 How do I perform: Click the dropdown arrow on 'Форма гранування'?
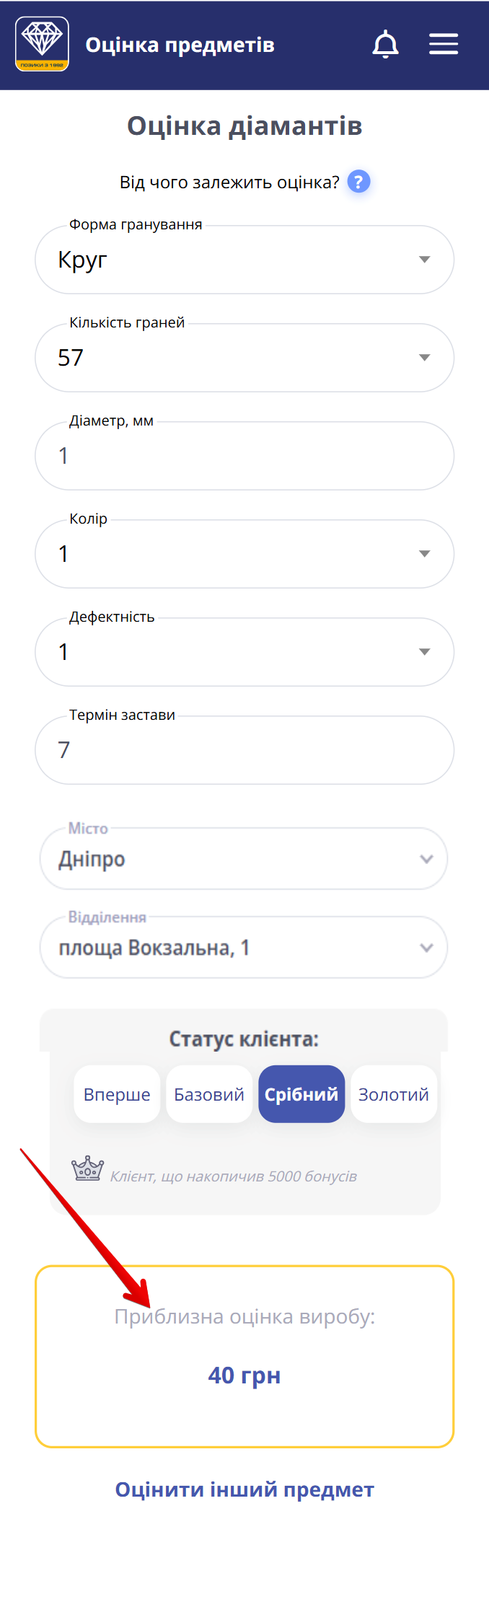(425, 260)
